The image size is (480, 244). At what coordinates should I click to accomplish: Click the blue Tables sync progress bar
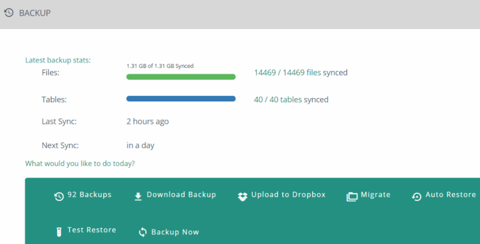click(181, 99)
